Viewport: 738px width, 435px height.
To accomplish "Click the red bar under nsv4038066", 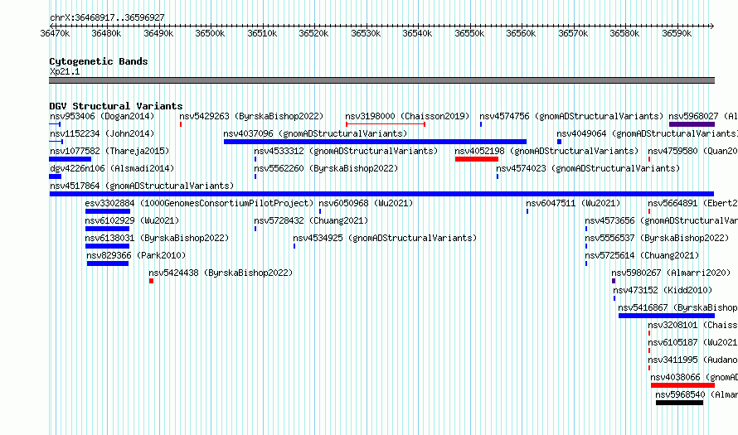I will (x=683, y=385).
